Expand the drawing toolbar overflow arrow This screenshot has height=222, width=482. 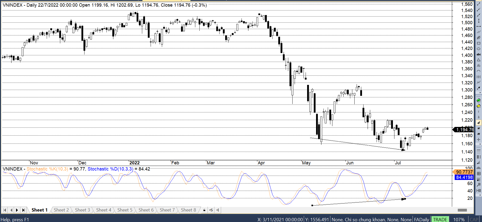(x=480, y=93)
